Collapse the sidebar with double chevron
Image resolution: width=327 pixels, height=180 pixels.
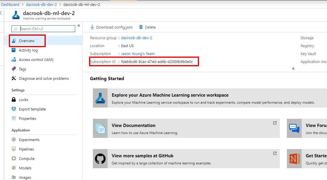coord(79,26)
